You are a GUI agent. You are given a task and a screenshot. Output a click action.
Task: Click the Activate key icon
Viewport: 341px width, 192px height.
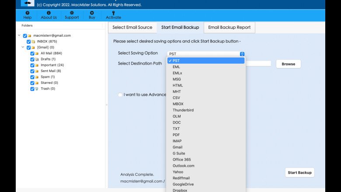click(113, 13)
